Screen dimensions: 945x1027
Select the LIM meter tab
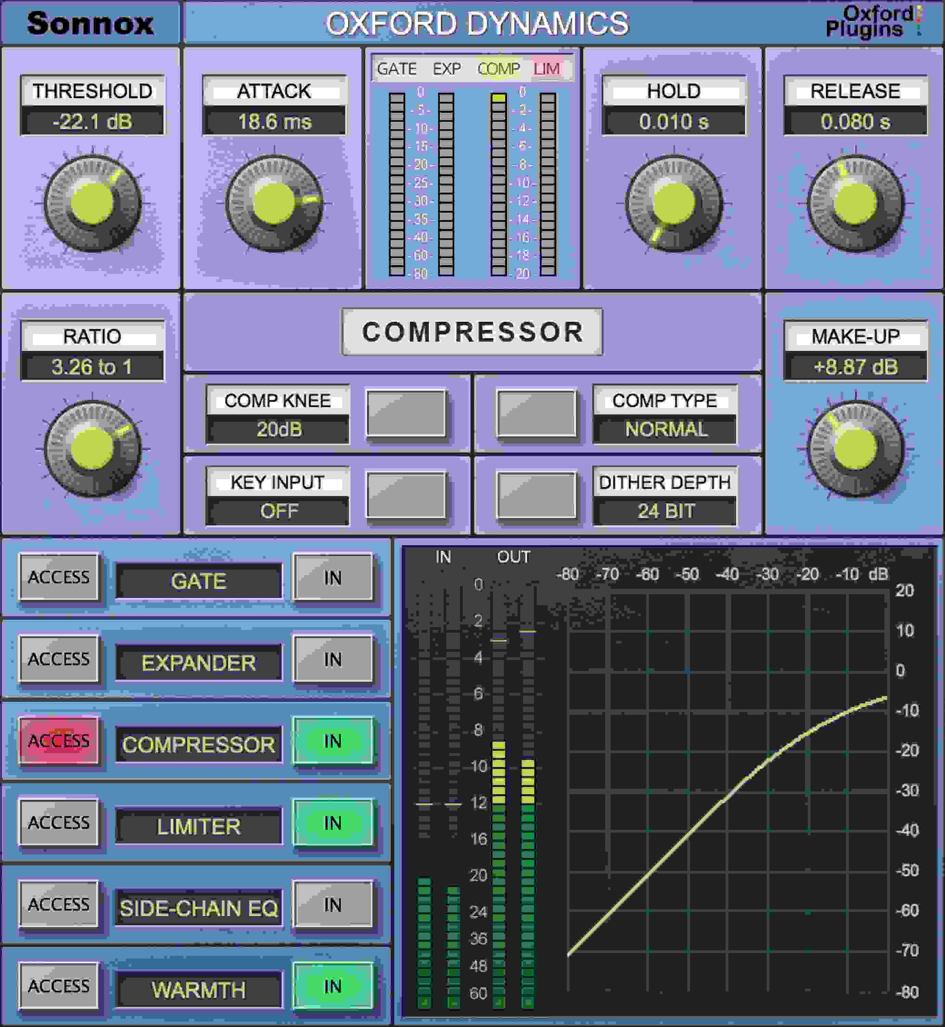click(x=547, y=68)
